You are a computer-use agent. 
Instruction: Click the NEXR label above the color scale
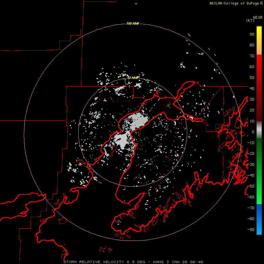pos(258,18)
